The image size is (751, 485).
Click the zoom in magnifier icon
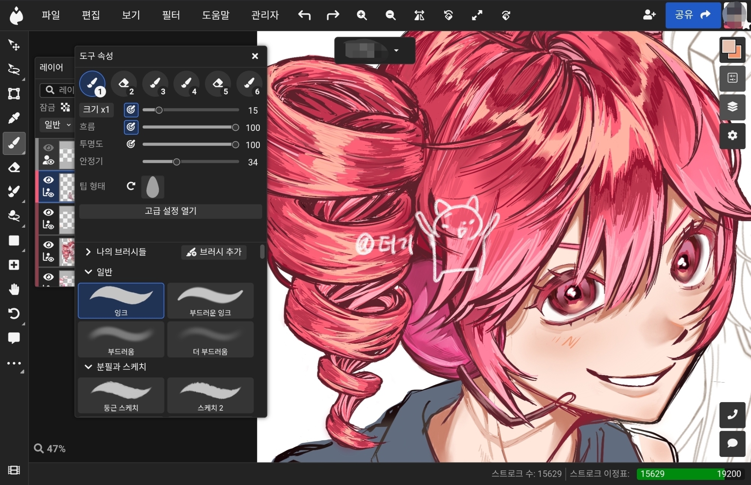(362, 15)
